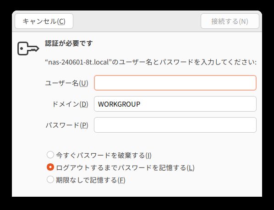The width and height of the screenshot is (274, 210).
Task: Click the ドメイン(D) label
Action: click(x=70, y=104)
